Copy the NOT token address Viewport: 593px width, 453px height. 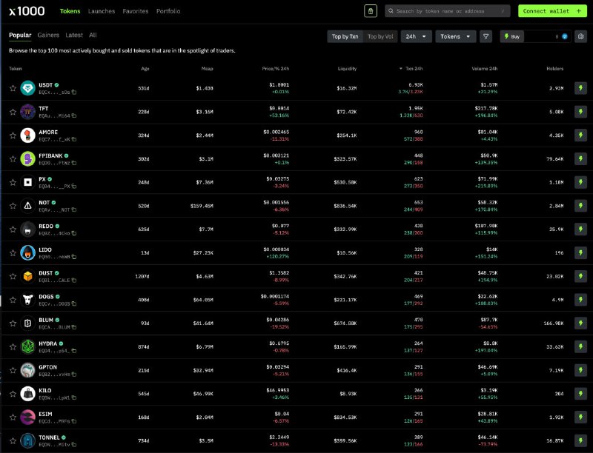[74, 209]
